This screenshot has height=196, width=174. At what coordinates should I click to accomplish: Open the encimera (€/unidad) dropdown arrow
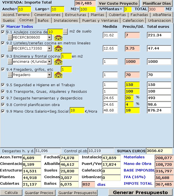49,62
